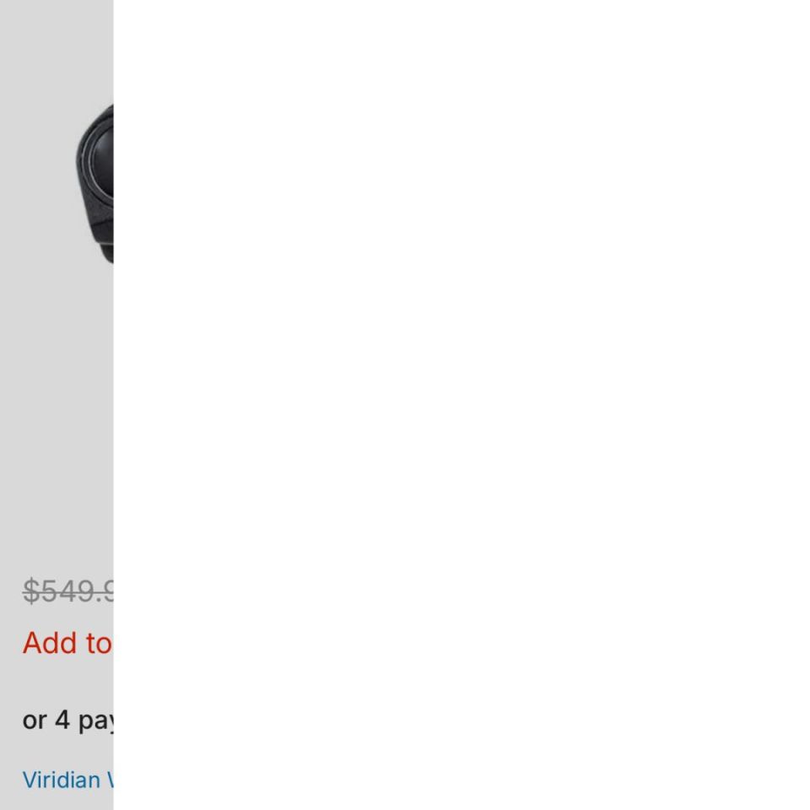This screenshot has height=810, width=810.
Task: Close the overlay by clicking the dimmed page area
Action: (x=57, y=405)
